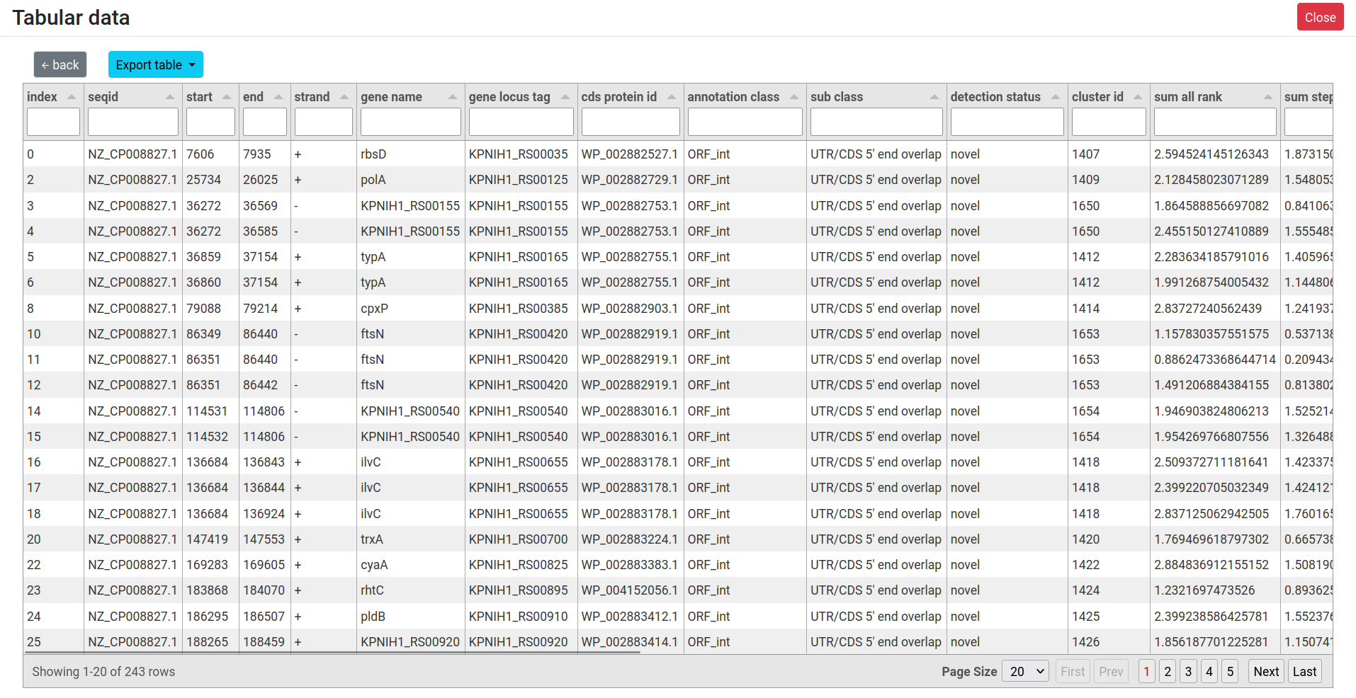
Task: Click the sub class filter input
Action: 876,122
